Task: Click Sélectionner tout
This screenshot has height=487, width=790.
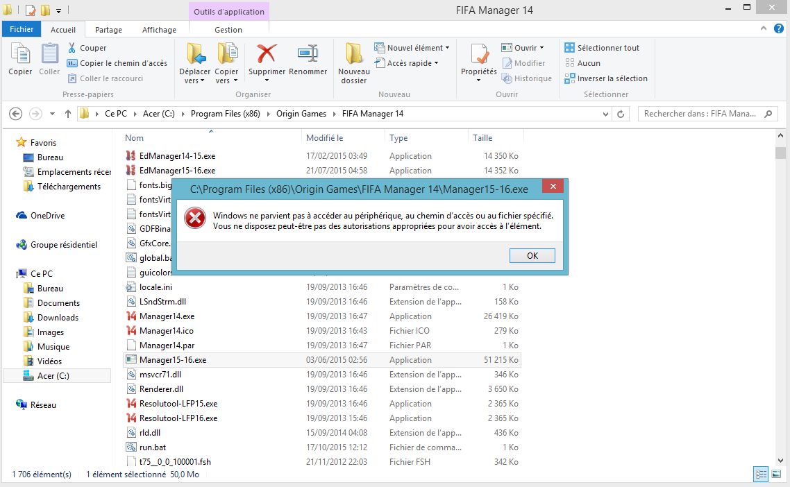Action: pos(602,48)
